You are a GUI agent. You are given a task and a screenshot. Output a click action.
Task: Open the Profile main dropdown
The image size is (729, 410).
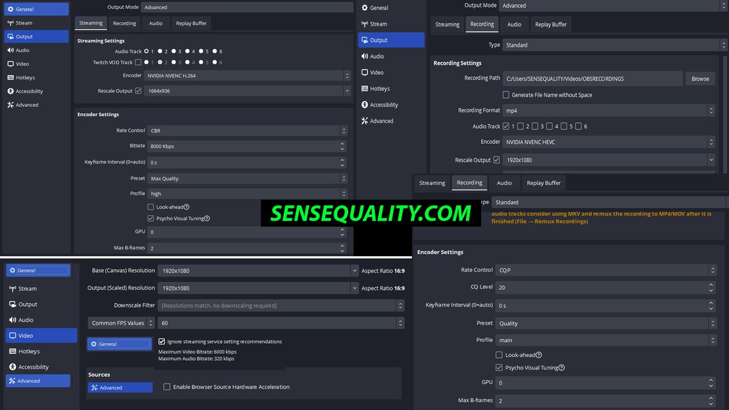606,340
